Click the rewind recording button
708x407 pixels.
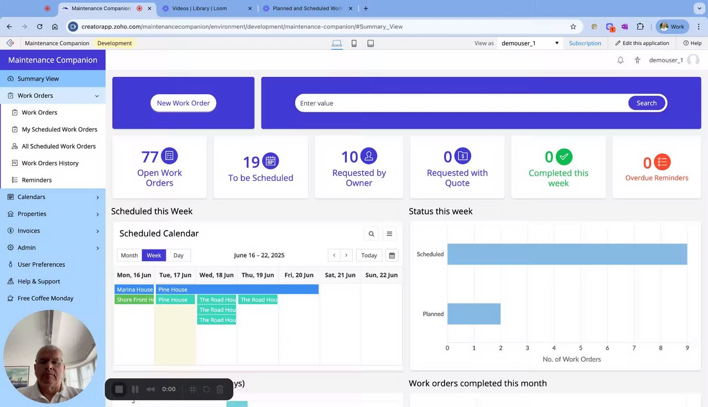click(150, 389)
